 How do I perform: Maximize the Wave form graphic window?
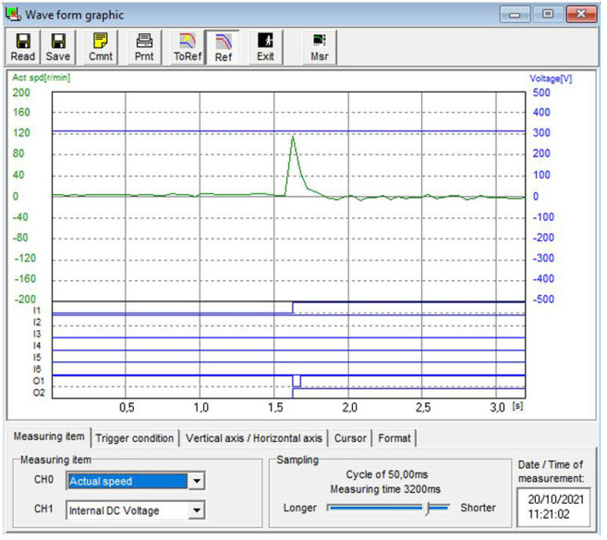(x=548, y=15)
